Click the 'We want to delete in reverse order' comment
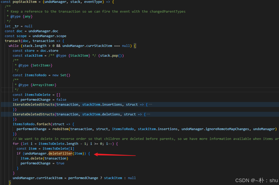This screenshot has width=279, height=185. [146, 139]
